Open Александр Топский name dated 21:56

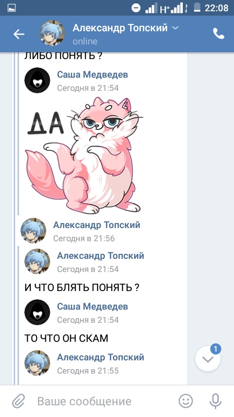[97, 225]
